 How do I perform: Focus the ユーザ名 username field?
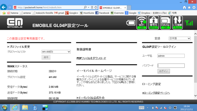171,56
